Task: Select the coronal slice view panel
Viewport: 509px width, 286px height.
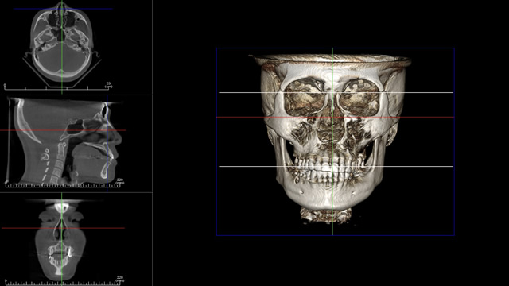Action: click(x=76, y=239)
